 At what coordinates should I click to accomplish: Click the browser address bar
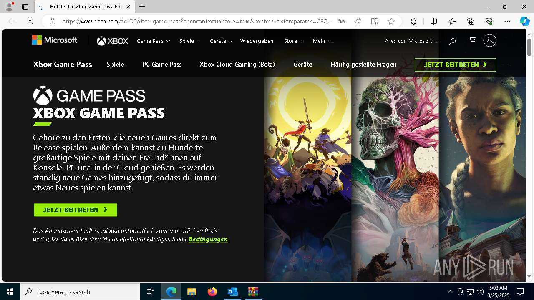(196, 21)
